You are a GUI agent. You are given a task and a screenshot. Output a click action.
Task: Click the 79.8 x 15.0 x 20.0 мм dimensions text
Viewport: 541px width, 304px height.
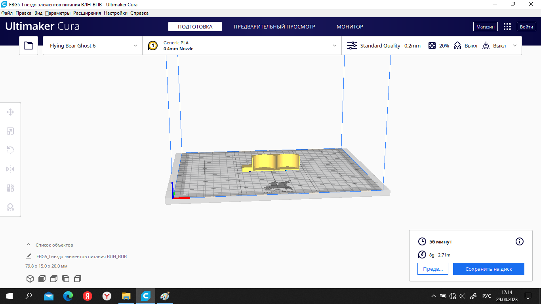pos(46,266)
